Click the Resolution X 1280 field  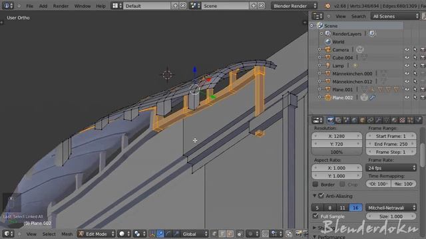click(337, 136)
